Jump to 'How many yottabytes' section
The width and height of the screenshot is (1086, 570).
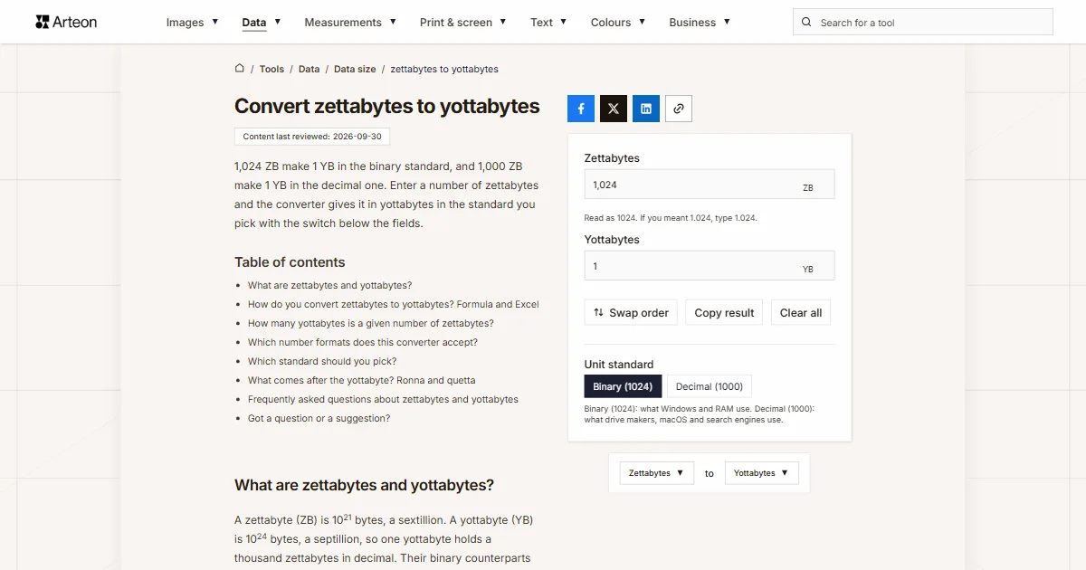371,323
